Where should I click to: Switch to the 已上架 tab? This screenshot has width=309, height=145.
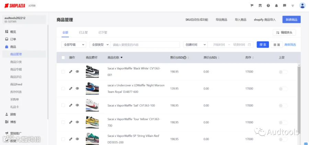[x=83, y=33]
